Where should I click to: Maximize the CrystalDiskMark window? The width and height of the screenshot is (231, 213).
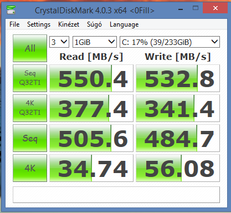click(x=196, y=8)
